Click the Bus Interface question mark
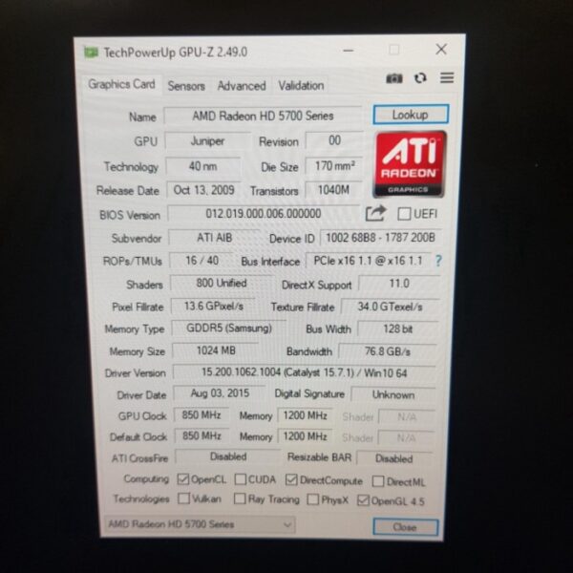Screen dimensions: 573x573 438,261
